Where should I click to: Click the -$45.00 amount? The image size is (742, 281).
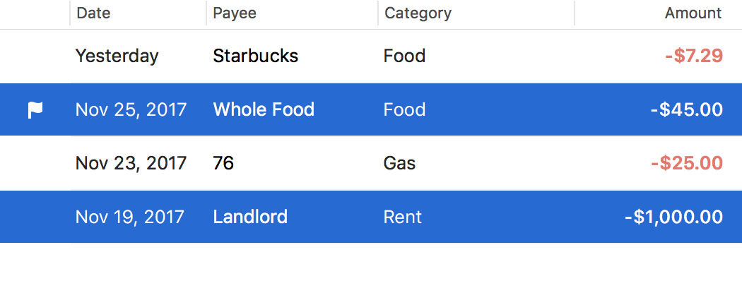click(x=687, y=109)
